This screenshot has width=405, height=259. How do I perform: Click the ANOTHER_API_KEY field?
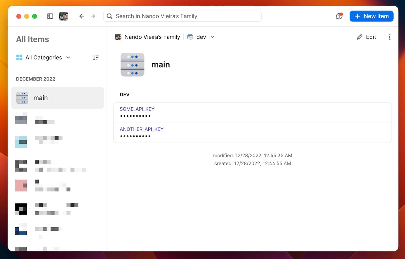tap(252, 133)
